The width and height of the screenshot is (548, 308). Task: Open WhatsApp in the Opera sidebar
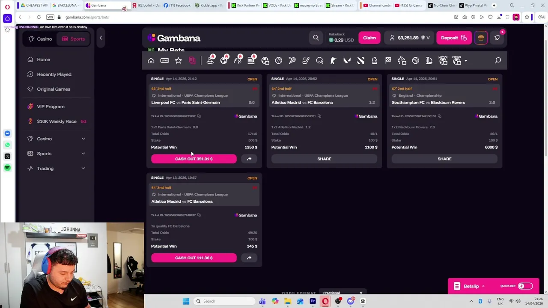[x=7, y=145]
